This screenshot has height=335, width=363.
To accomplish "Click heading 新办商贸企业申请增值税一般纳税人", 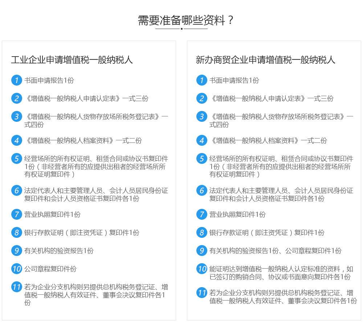I will pyautogui.click(x=266, y=60).
